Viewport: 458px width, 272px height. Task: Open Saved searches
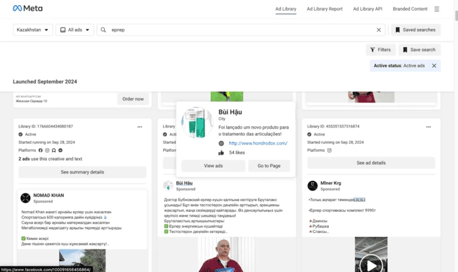415,30
